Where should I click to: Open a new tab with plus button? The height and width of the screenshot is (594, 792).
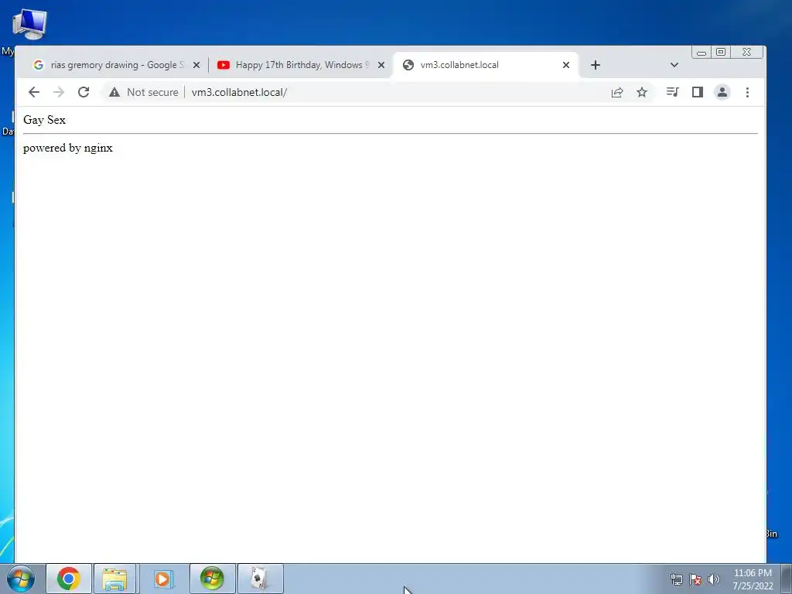595,65
